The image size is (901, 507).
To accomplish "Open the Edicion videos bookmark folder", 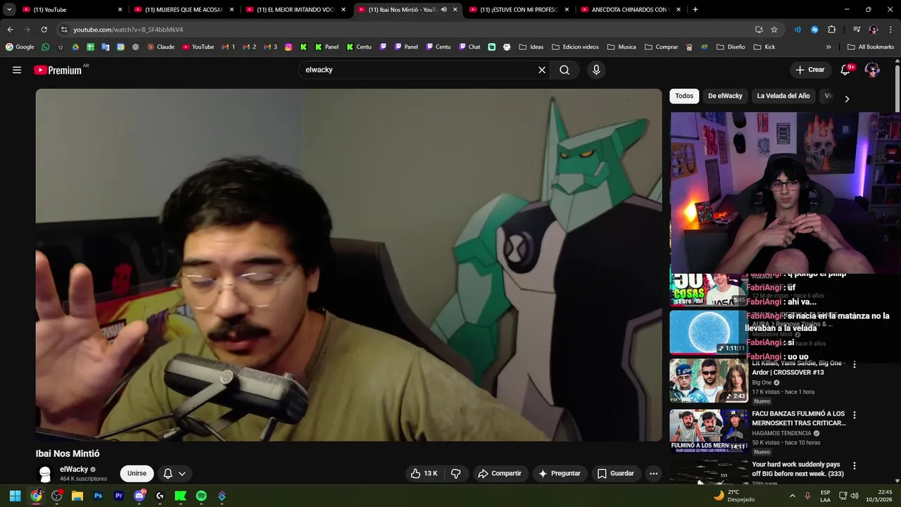I will pyautogui.click(x=575, y=47).
